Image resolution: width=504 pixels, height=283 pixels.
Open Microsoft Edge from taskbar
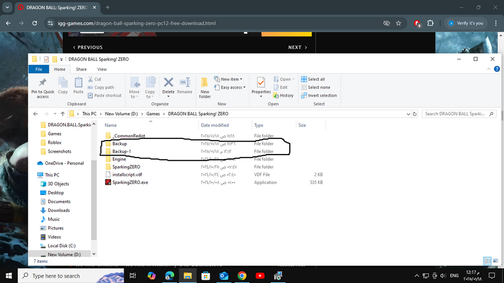point(169,275)
